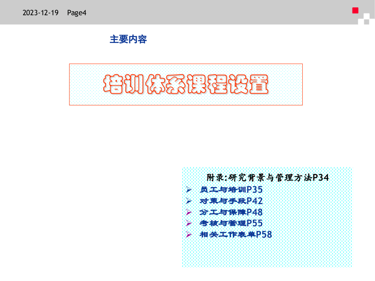Viewport: 375px width, 281px height.
Task: Click the red square in the header corner
Action: click(x=355, y=11)
